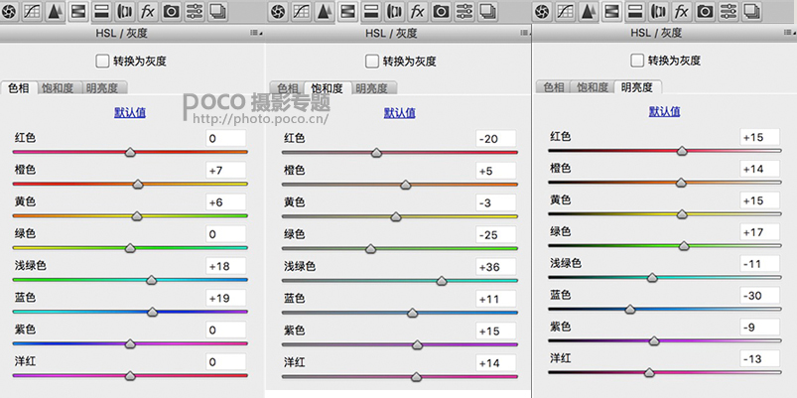Select HSL/Grayscale icon in Hue panel
This screenshot has width=797, height=398.
coord(77,11)
